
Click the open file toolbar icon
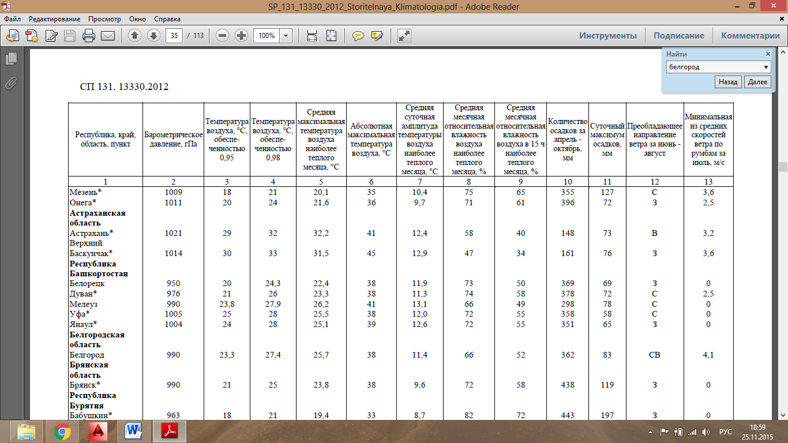coord(12,36)
